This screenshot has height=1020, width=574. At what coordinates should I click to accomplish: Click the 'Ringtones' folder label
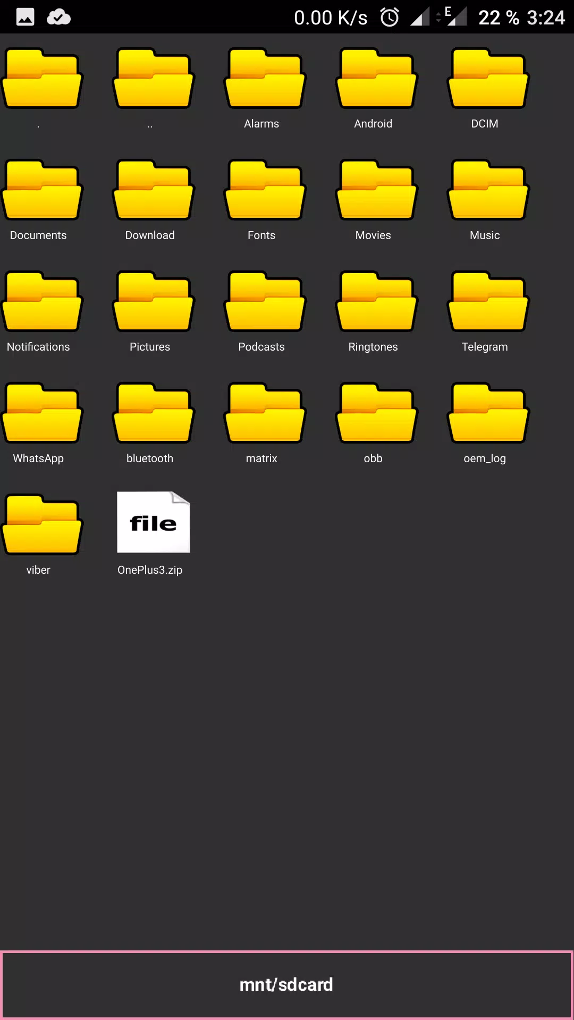pos(373,347)
